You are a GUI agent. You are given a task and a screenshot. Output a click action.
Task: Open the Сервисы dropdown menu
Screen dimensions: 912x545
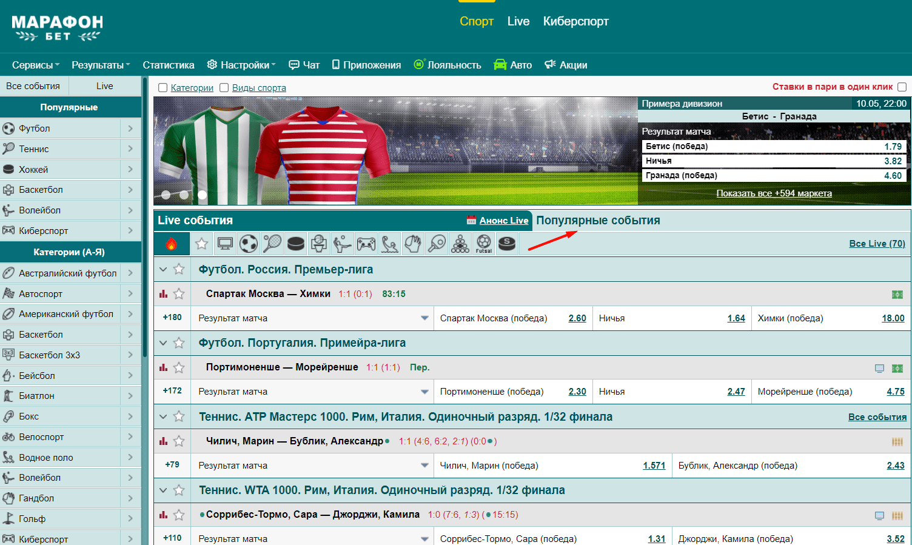tap(36, 65)
